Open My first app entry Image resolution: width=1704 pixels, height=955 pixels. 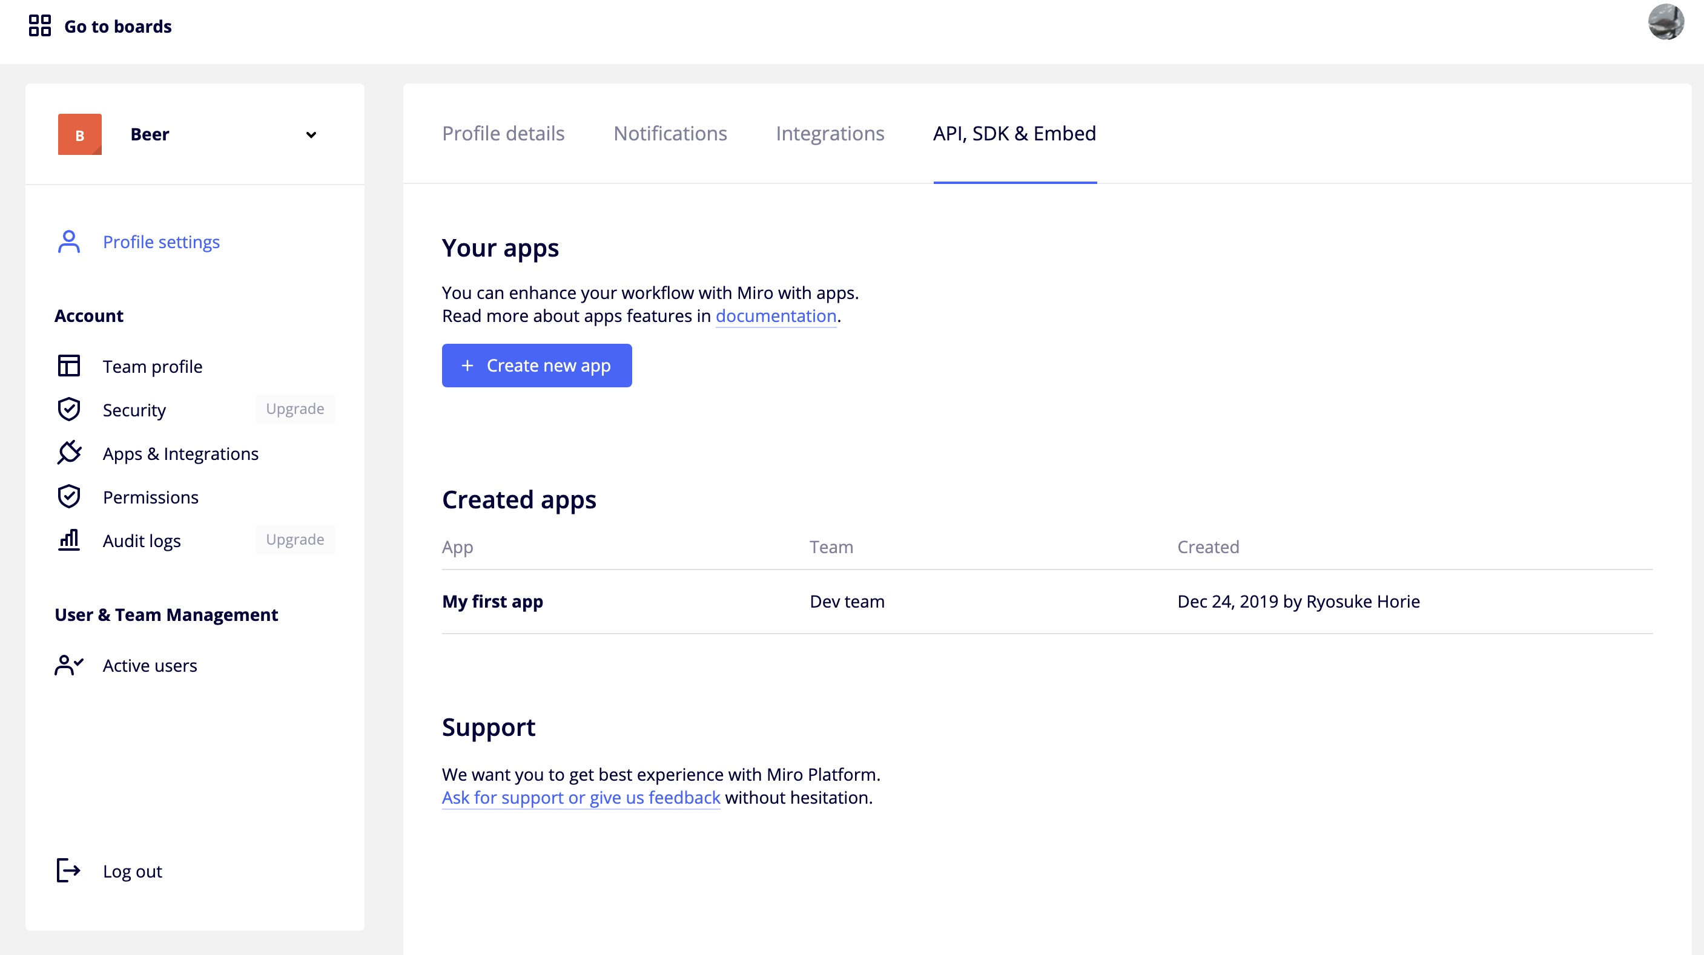pyautogui.click(x=492, y=602)
